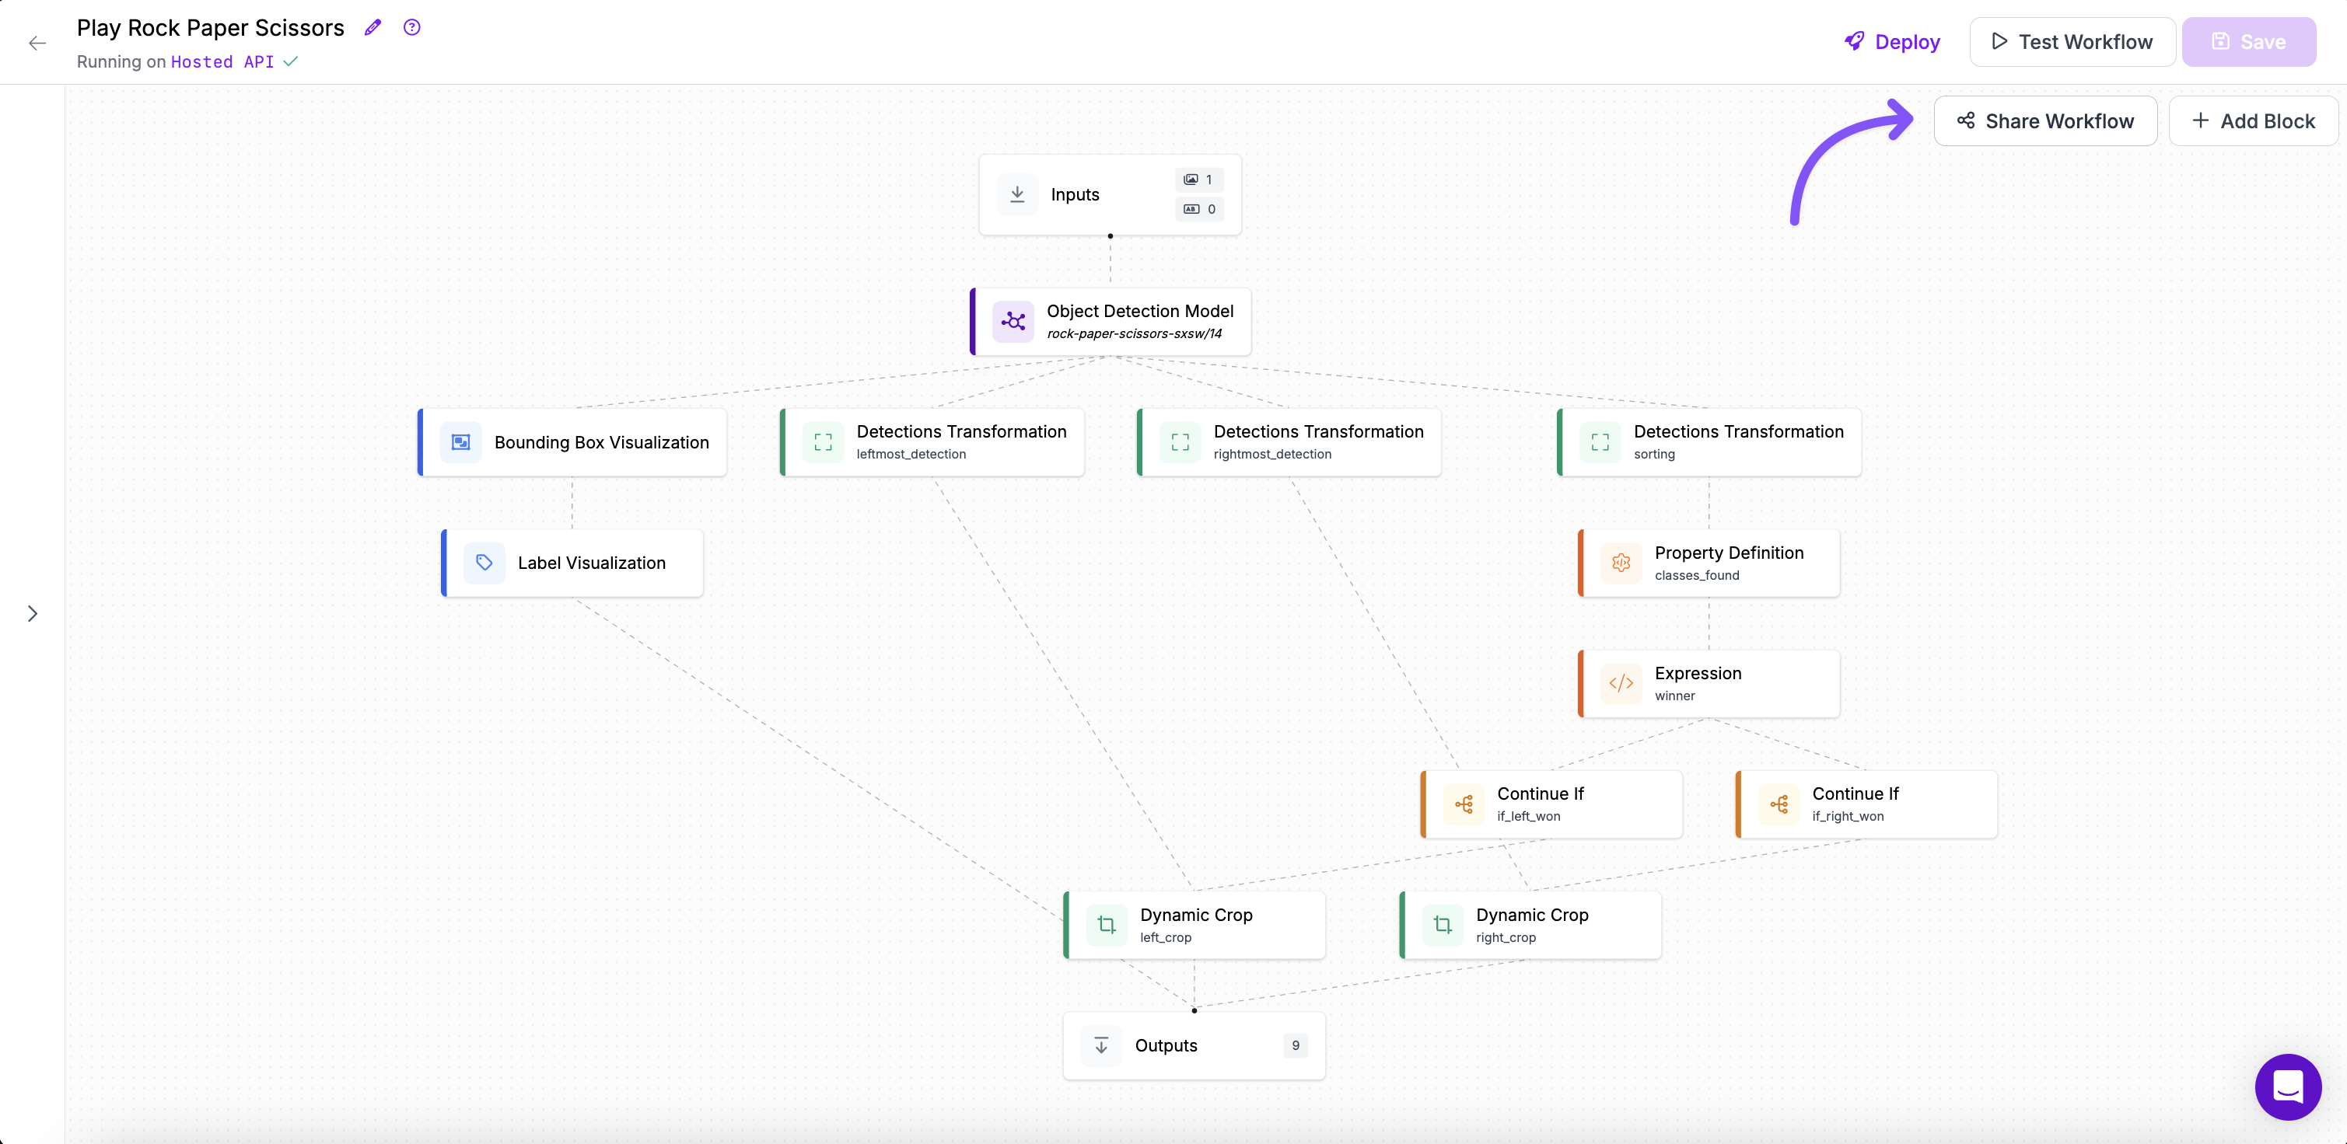This screenshot has height=1144, width=2347.
Task: Select the rightmost_detection Detections Transformation block
Action: [1289, 441]
